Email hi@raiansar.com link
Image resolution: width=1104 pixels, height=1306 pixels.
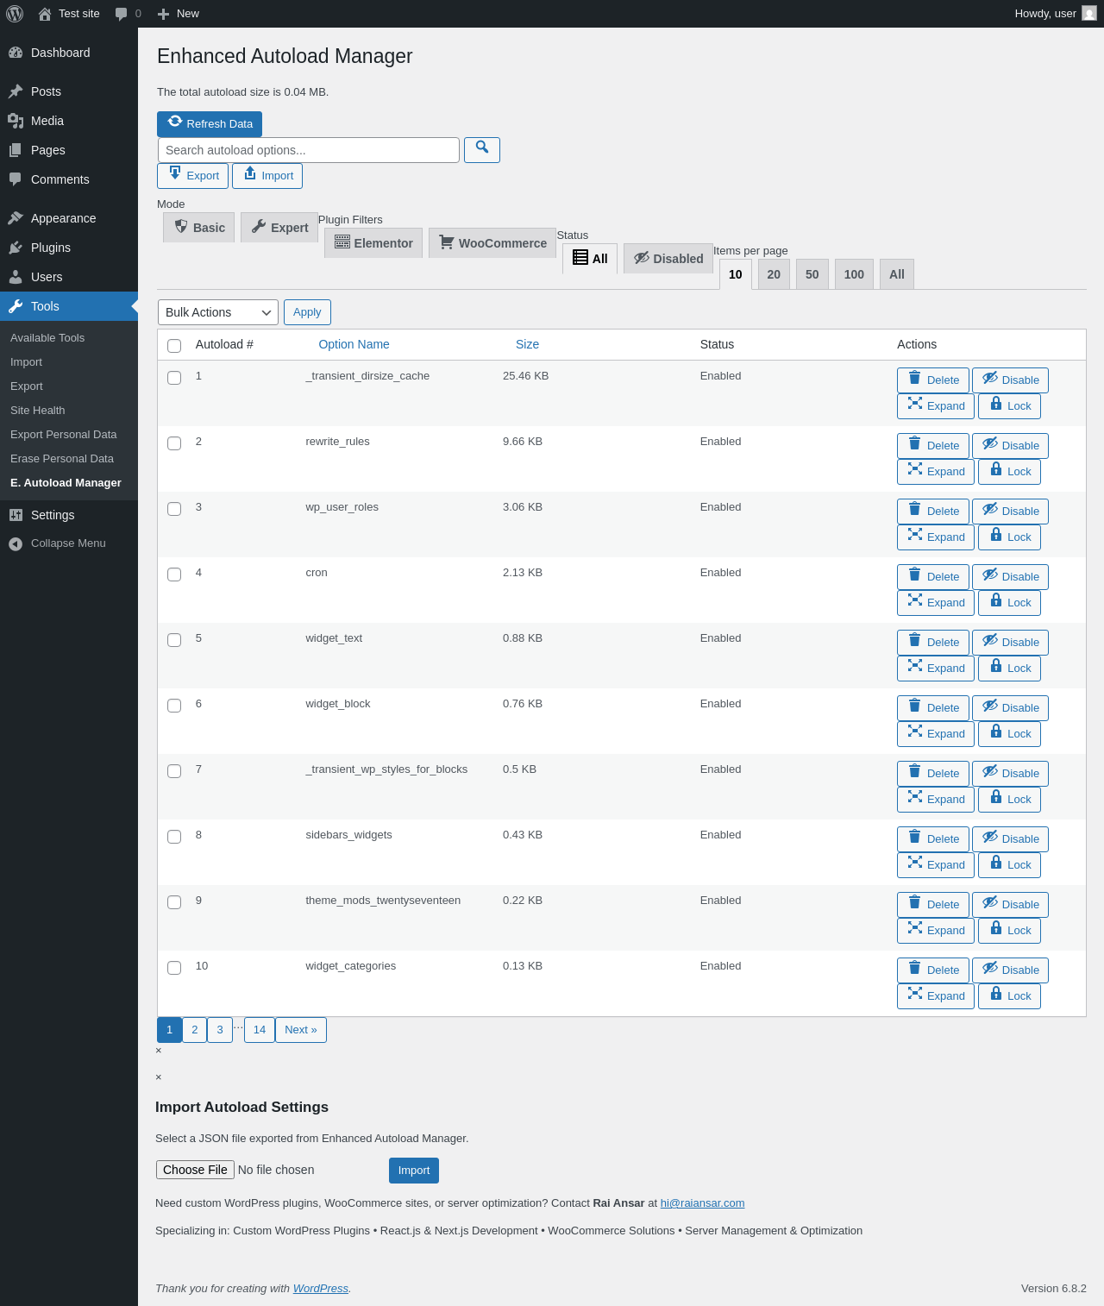tap(702, 1203)
